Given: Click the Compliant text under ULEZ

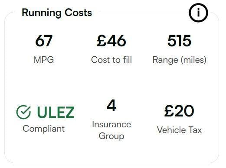Looking at the screenshot, I should point(43,129).
